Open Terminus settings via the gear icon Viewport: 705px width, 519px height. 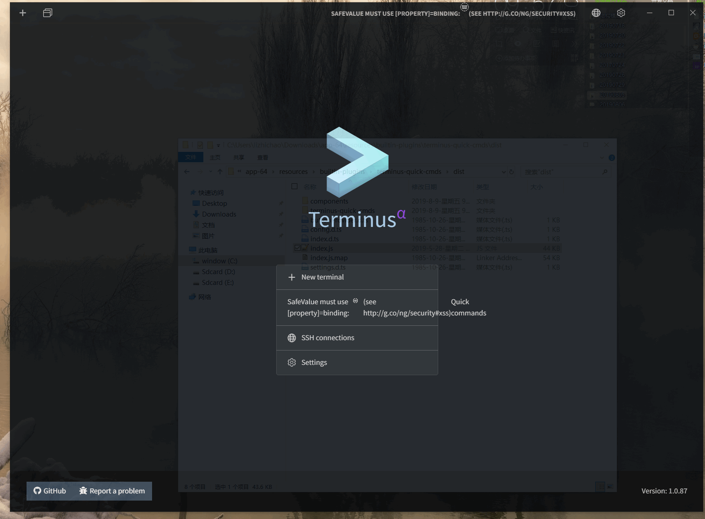coord(621,13)
